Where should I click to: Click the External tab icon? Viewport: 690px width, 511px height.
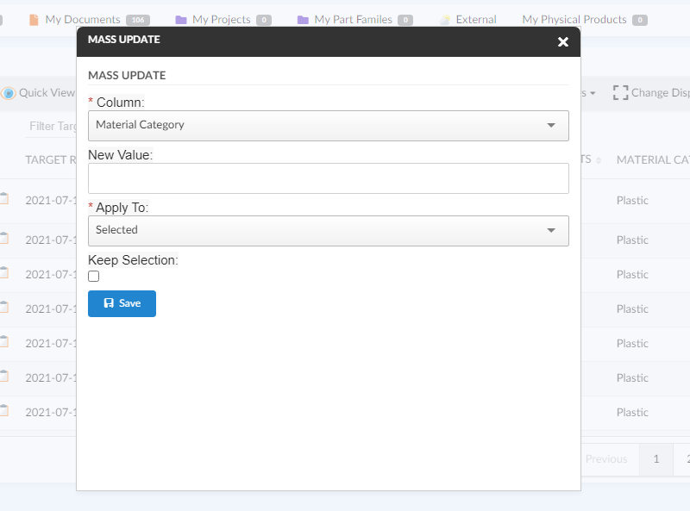(x=444, y=20)
